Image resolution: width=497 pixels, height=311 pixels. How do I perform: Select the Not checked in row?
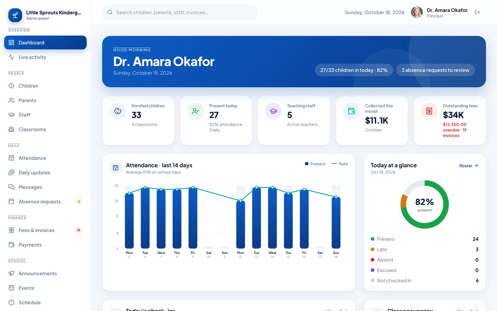tap(425, 281)
